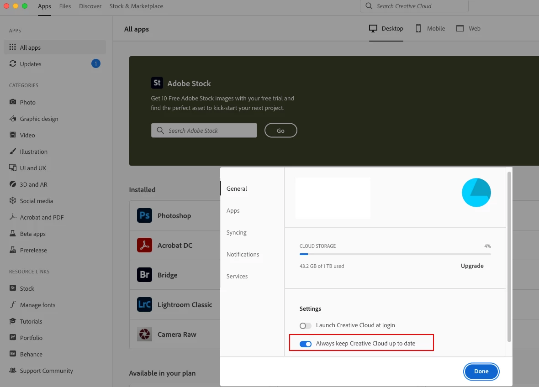Select the Apps top tab
539x387 pixels.
click(x=44, y=6)
